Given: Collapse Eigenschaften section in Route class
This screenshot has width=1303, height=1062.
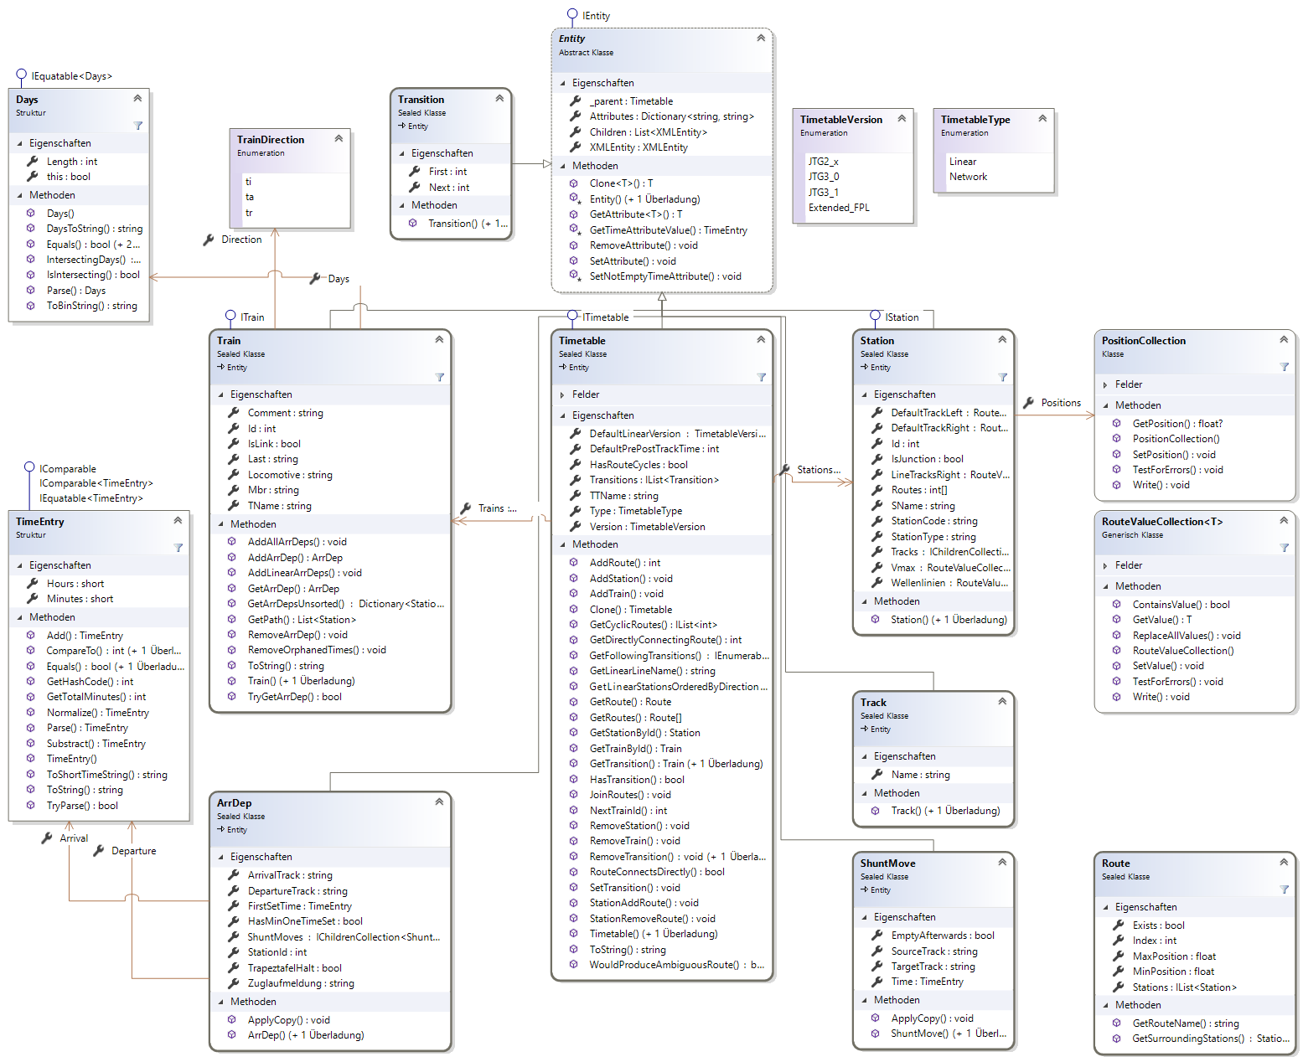Looking at the screenshot, I should (1105, 907).
